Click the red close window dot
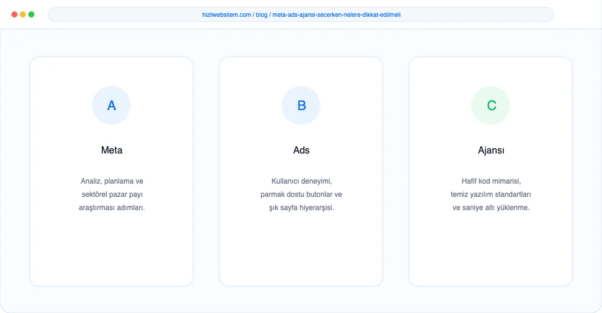The height and width of the screenshot is (313, 602). pyautogui.click(x=14, y=14)
